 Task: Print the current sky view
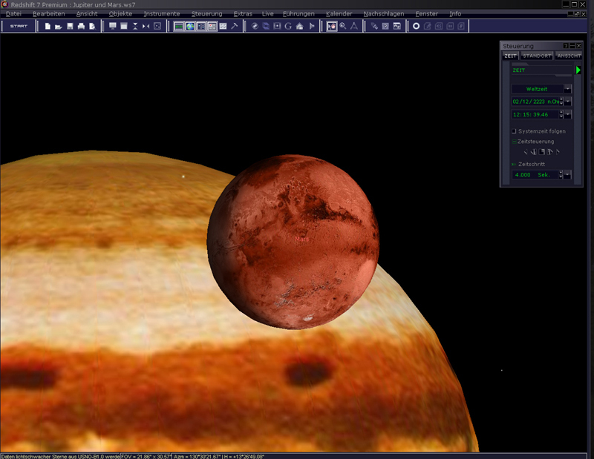[81, 26]
